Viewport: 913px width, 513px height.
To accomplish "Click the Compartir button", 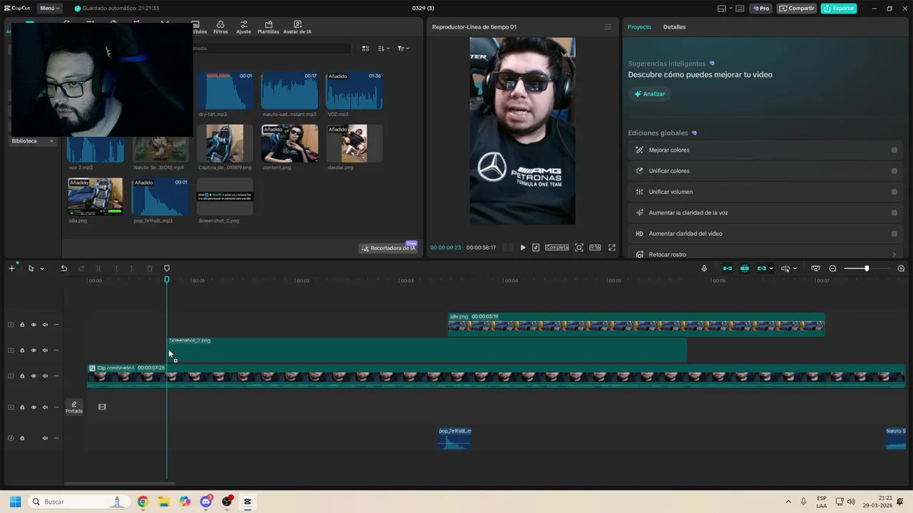I will (797, 9).
